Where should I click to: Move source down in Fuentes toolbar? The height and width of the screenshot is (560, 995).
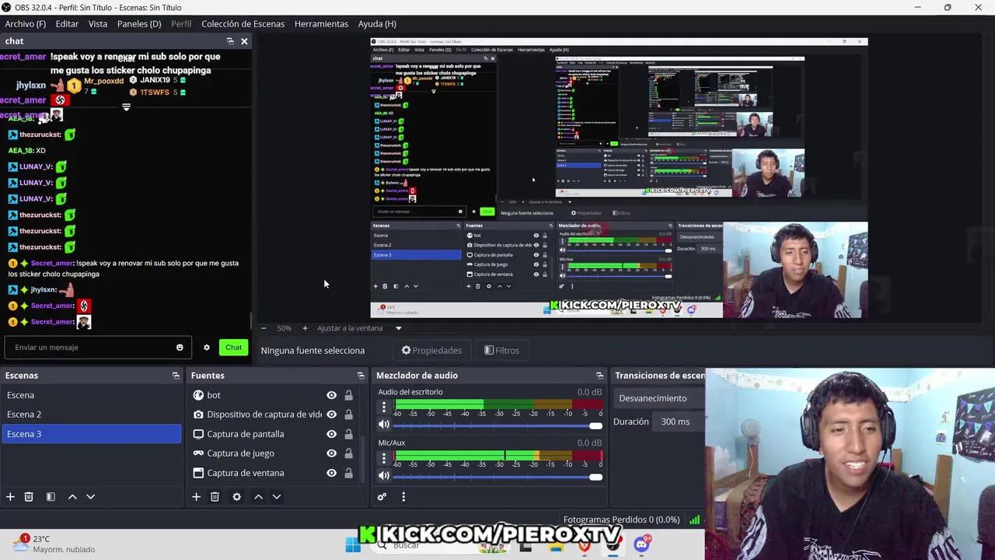276,497
